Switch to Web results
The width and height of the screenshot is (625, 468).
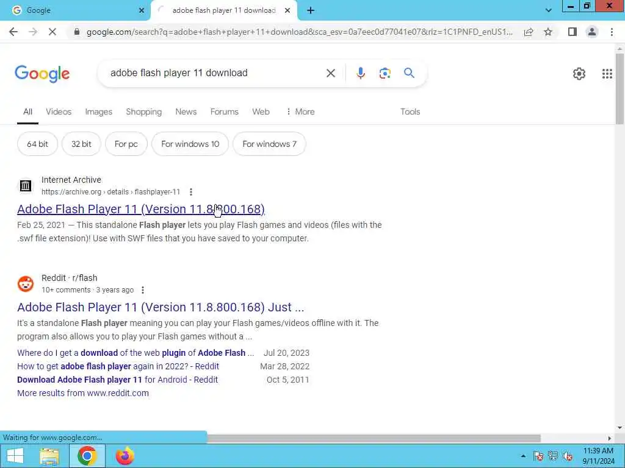click(261, 112)
